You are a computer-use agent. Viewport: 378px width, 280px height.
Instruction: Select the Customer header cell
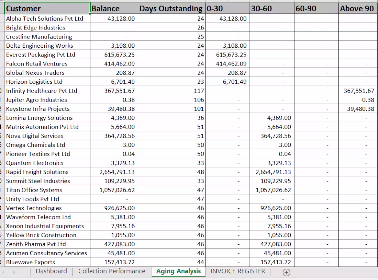click(47, 9)
